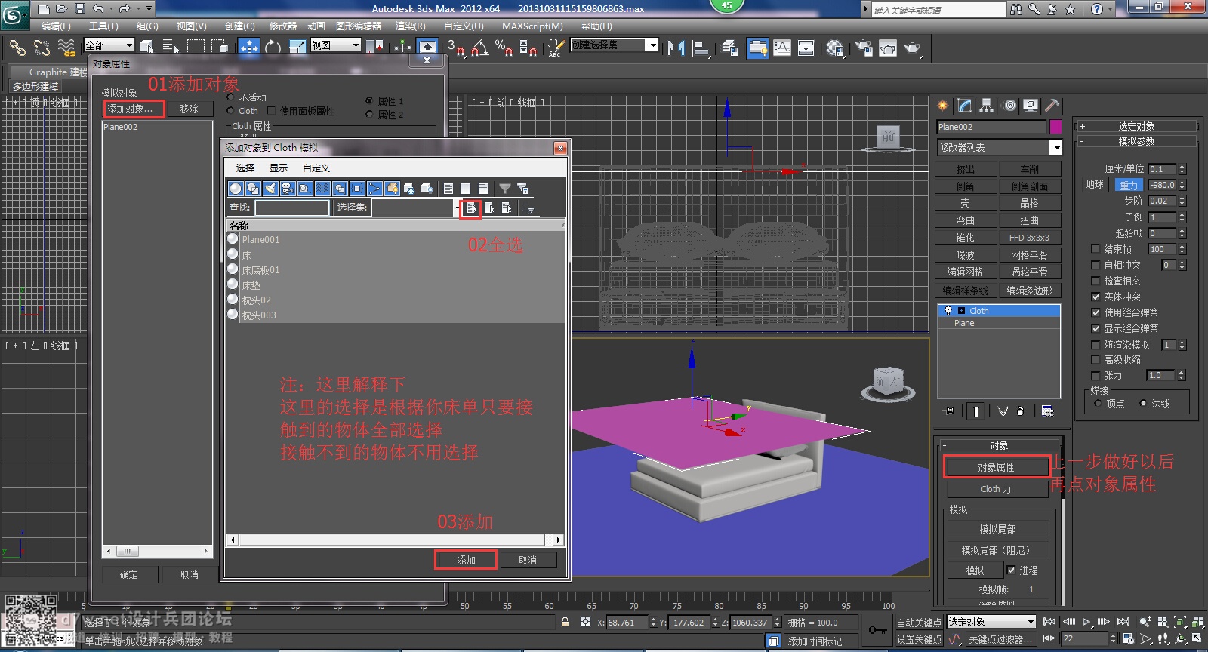Activate Select and Move tool
This screenshot has width=1208, height=652.
[x=249, y=47]
